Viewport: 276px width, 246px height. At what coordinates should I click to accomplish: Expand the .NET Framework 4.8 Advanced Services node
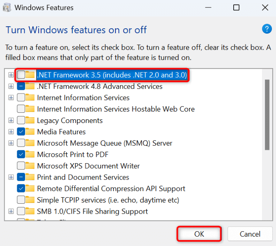[11, 87]
